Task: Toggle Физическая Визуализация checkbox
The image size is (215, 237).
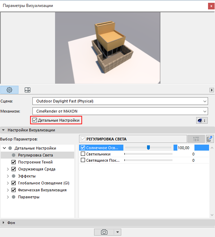Action: 14,190
